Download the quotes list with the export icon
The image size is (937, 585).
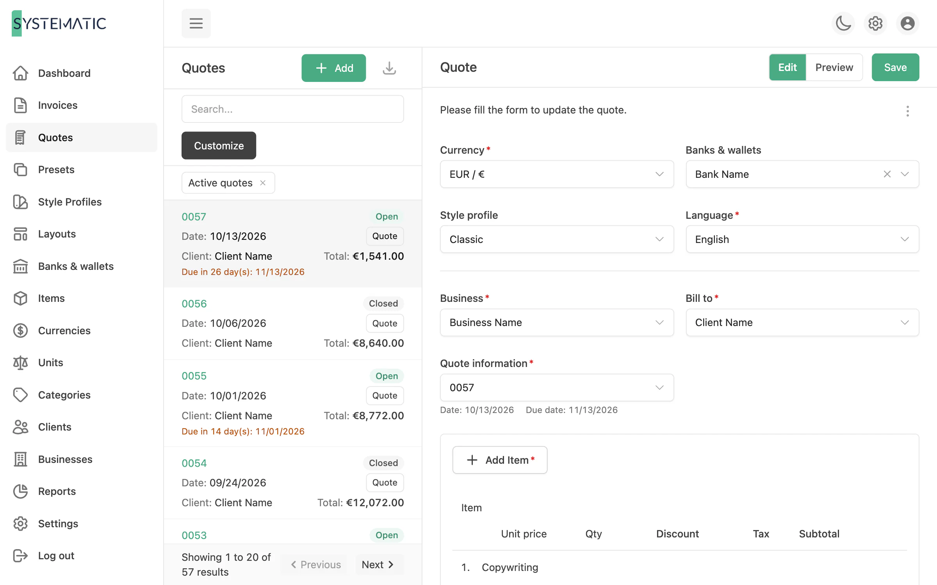point(389,68)
